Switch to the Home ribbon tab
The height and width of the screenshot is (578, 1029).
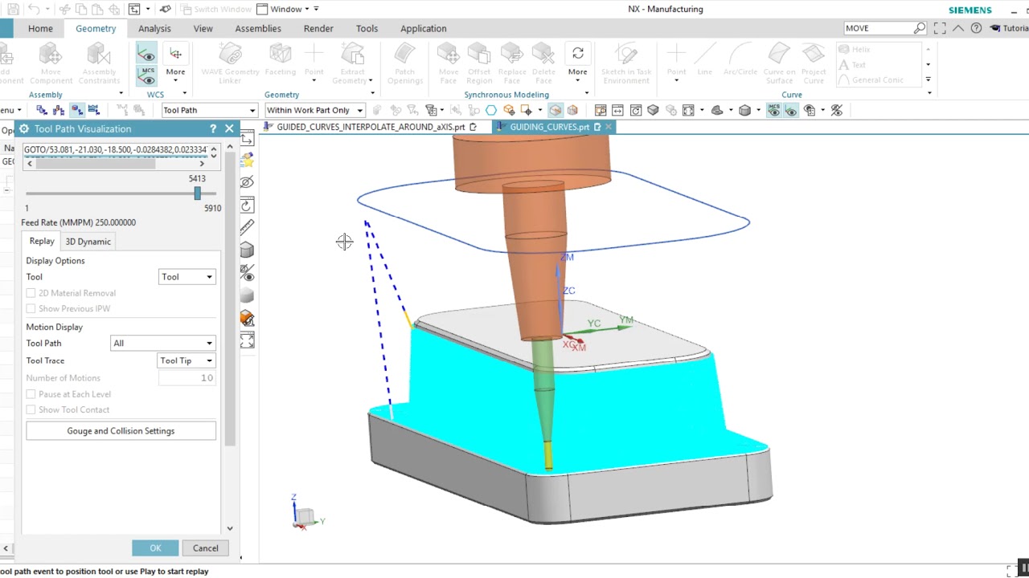click(40, 28)
